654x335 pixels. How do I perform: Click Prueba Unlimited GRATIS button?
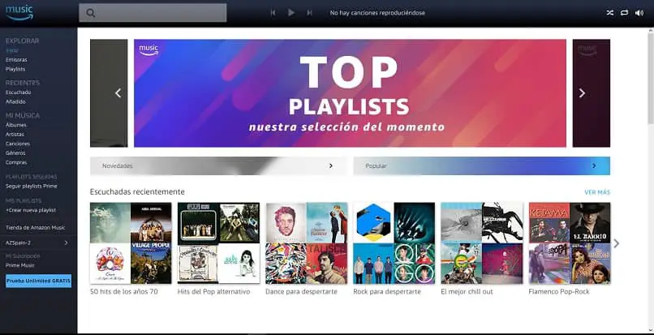click(38, 281)
